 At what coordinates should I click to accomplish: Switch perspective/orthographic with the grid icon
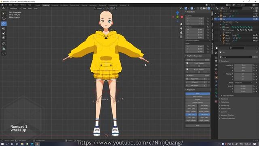(181, 37)
